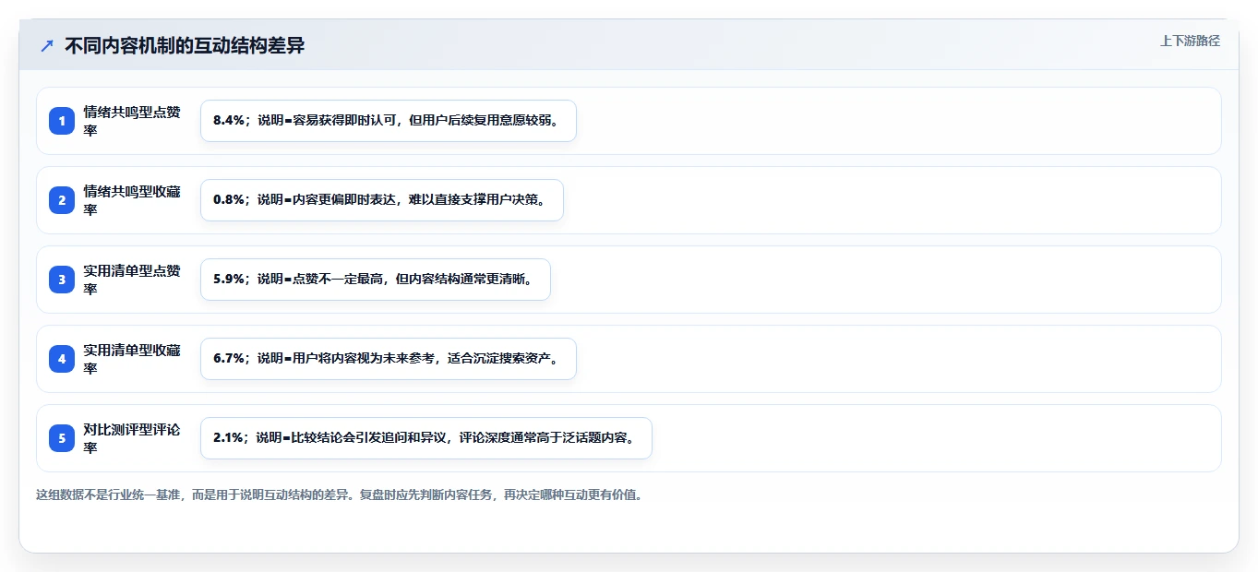Screen dimensions: 1258x572
Task: Click the label 情绪共鸣型点赞率
Action: (132, 121)
